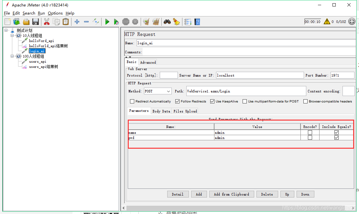Toggle Use multipart/form-data for POST checkbox

pyautogui.click(x=245, y=101)
